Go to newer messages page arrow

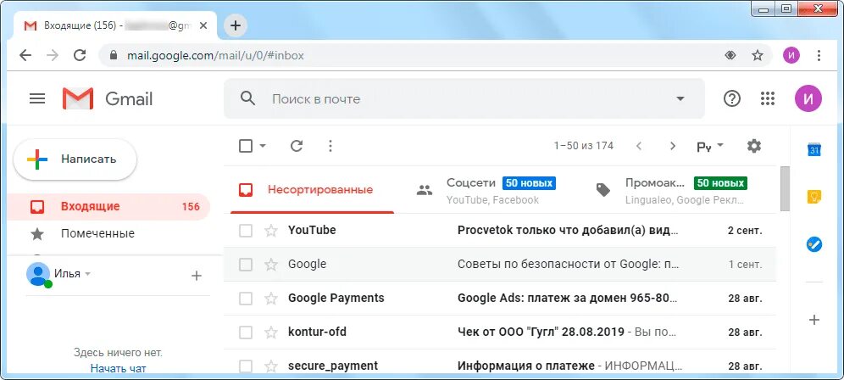[639, 146]
